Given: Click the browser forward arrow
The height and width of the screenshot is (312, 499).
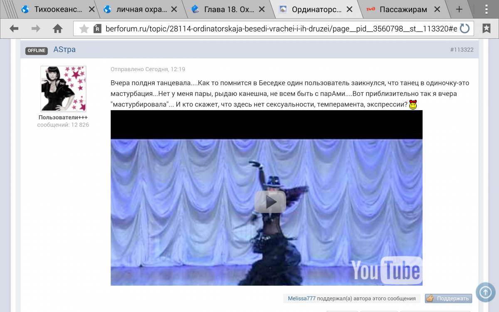Looking at the screenshot, I should click(36, 28).
